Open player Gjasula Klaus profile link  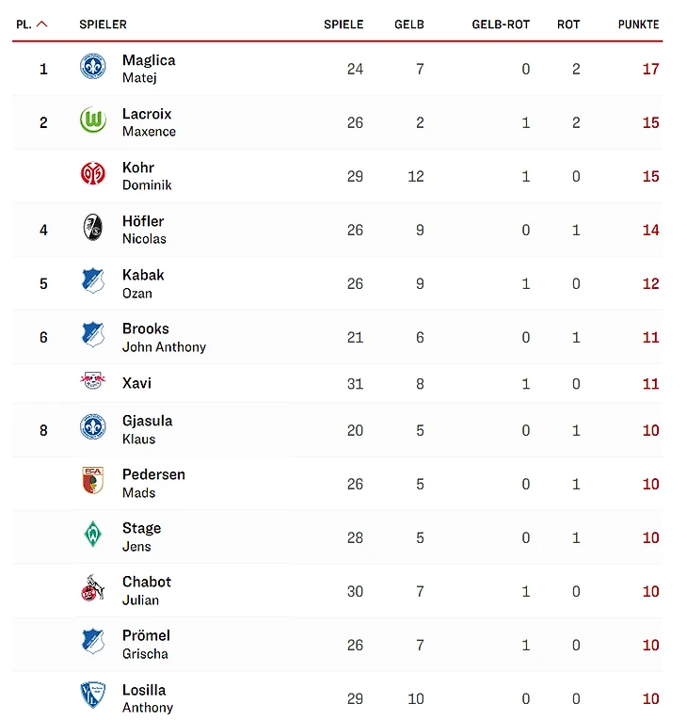(147, 429)
